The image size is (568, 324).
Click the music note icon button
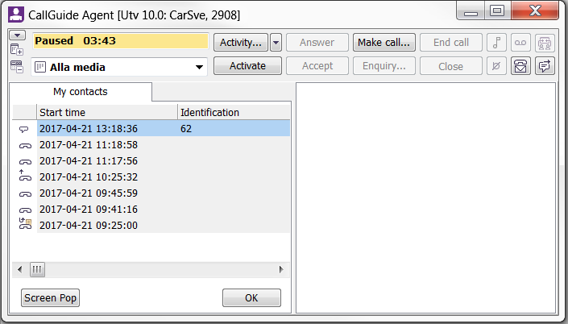pos(496,43)
